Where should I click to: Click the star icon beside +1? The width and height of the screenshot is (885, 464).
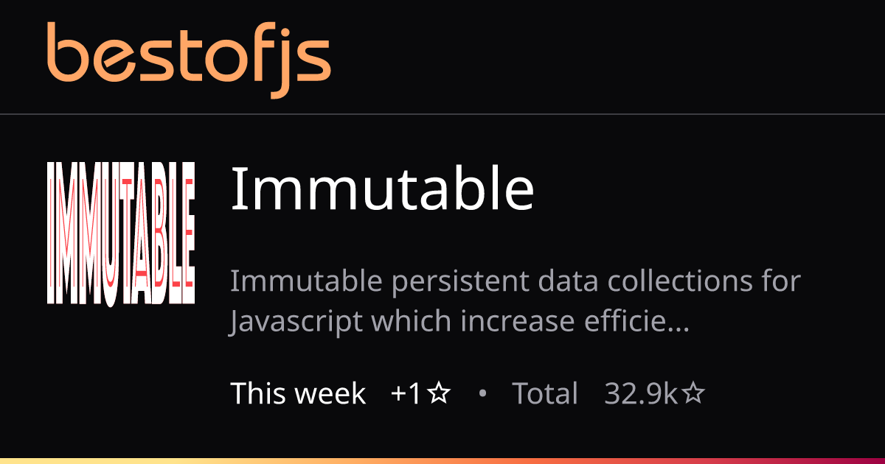440,394
